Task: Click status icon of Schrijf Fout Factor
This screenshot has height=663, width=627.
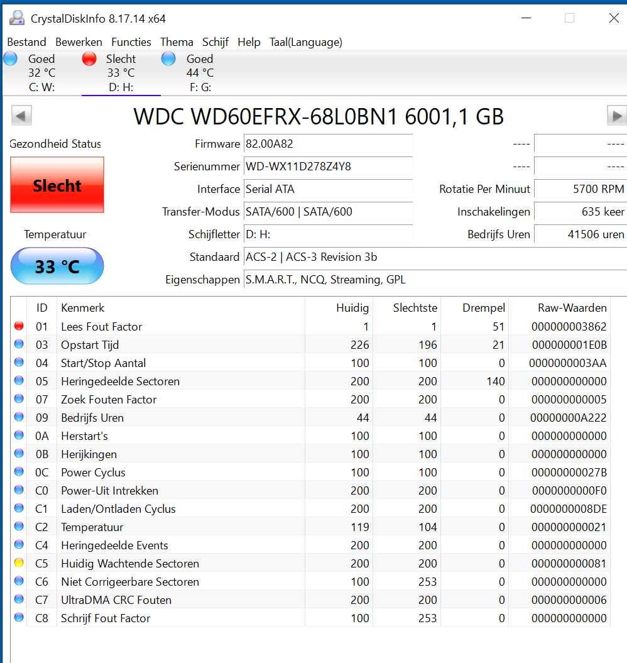Action: pos(19,617)
